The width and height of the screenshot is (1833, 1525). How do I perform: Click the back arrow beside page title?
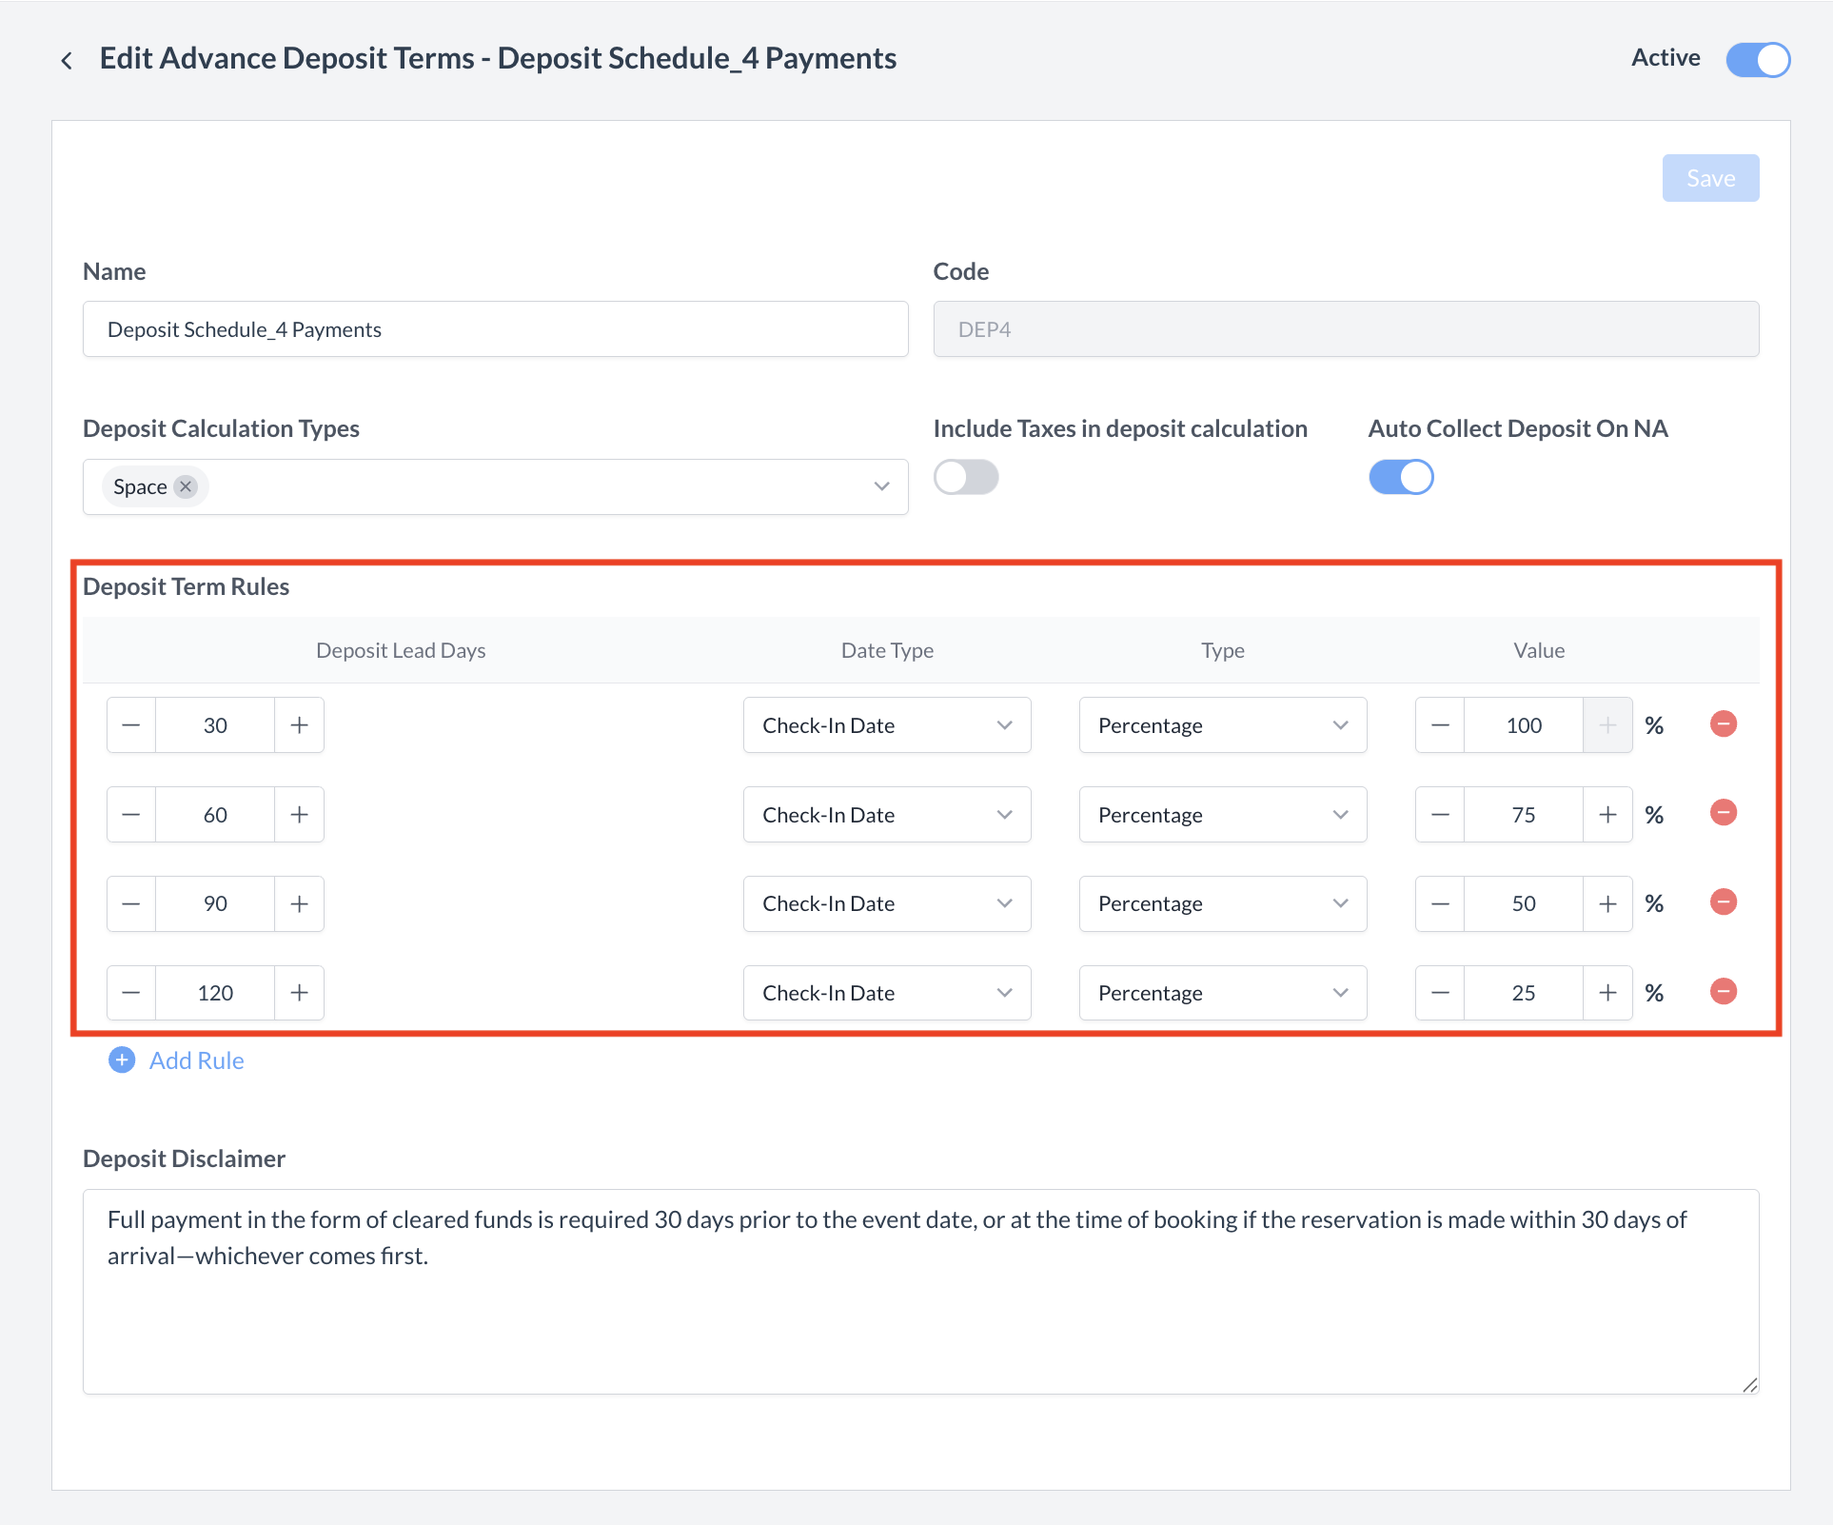[x=67, y=61]
